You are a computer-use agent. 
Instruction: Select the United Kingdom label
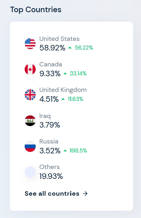(x=63, y=90)
